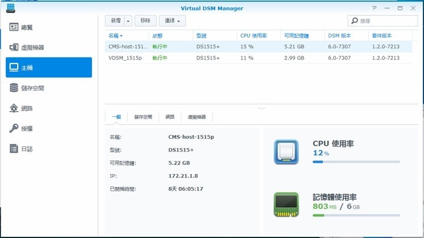This screenshot has height=238, width=424.
Task: Click the 搜尋 search input field
Action: pyautogui.click(x=386, y=21)
